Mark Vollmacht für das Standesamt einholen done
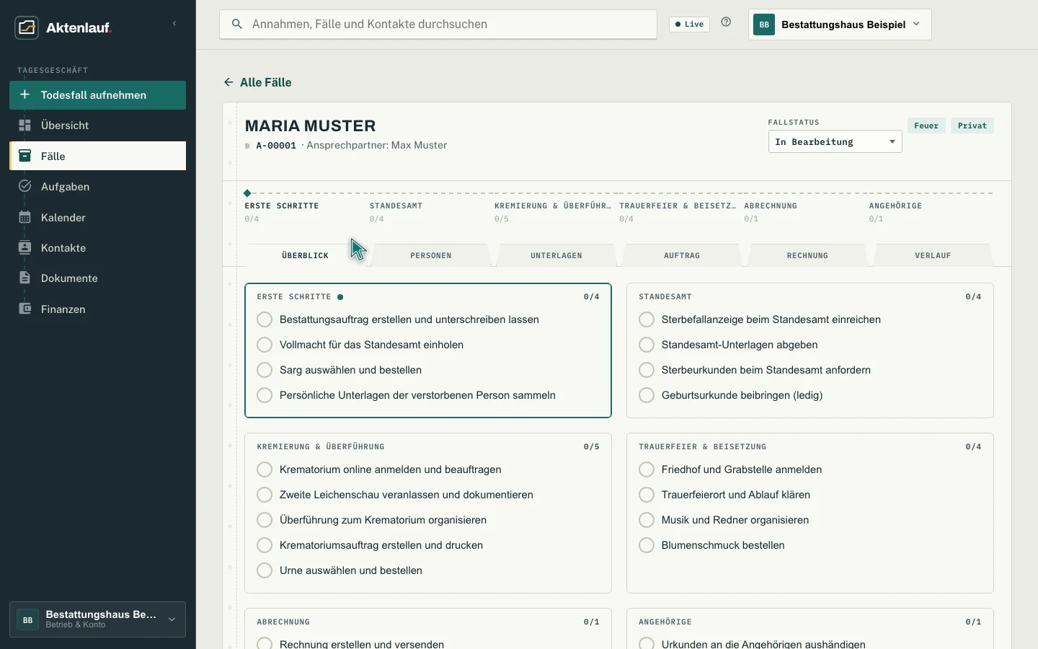The height and width of the screenshot is (649, 1038). 265,345
